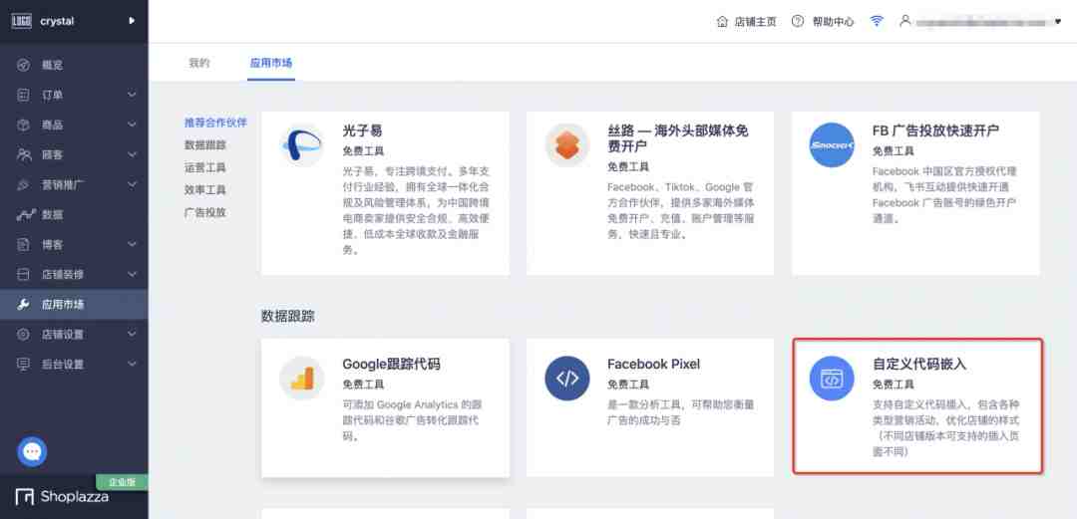Click the wifi signal icon in header
Screen dimensions: 1077x519
tap(877, 21)
